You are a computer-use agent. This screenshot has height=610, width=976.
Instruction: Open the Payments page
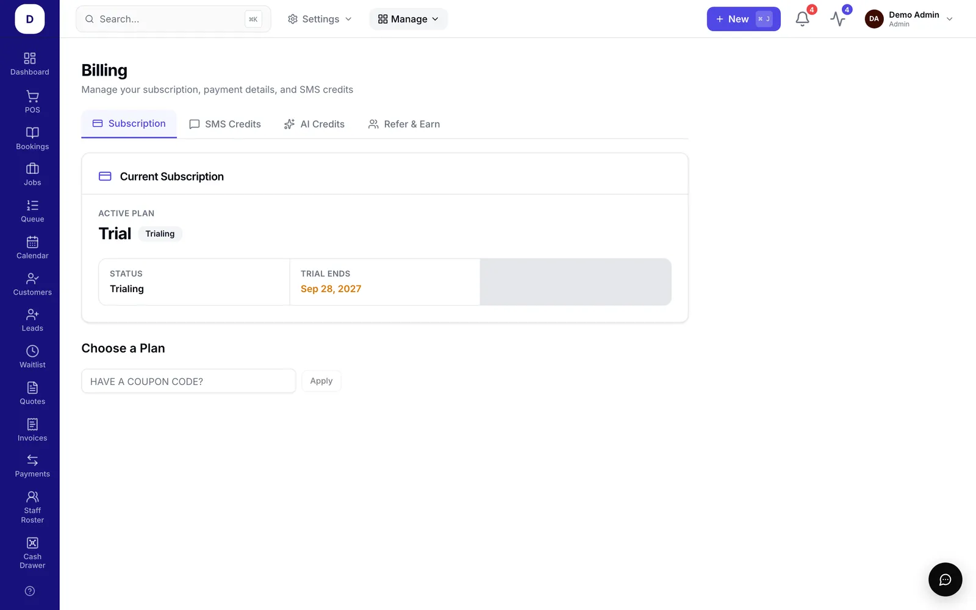(x=32, y=466)
